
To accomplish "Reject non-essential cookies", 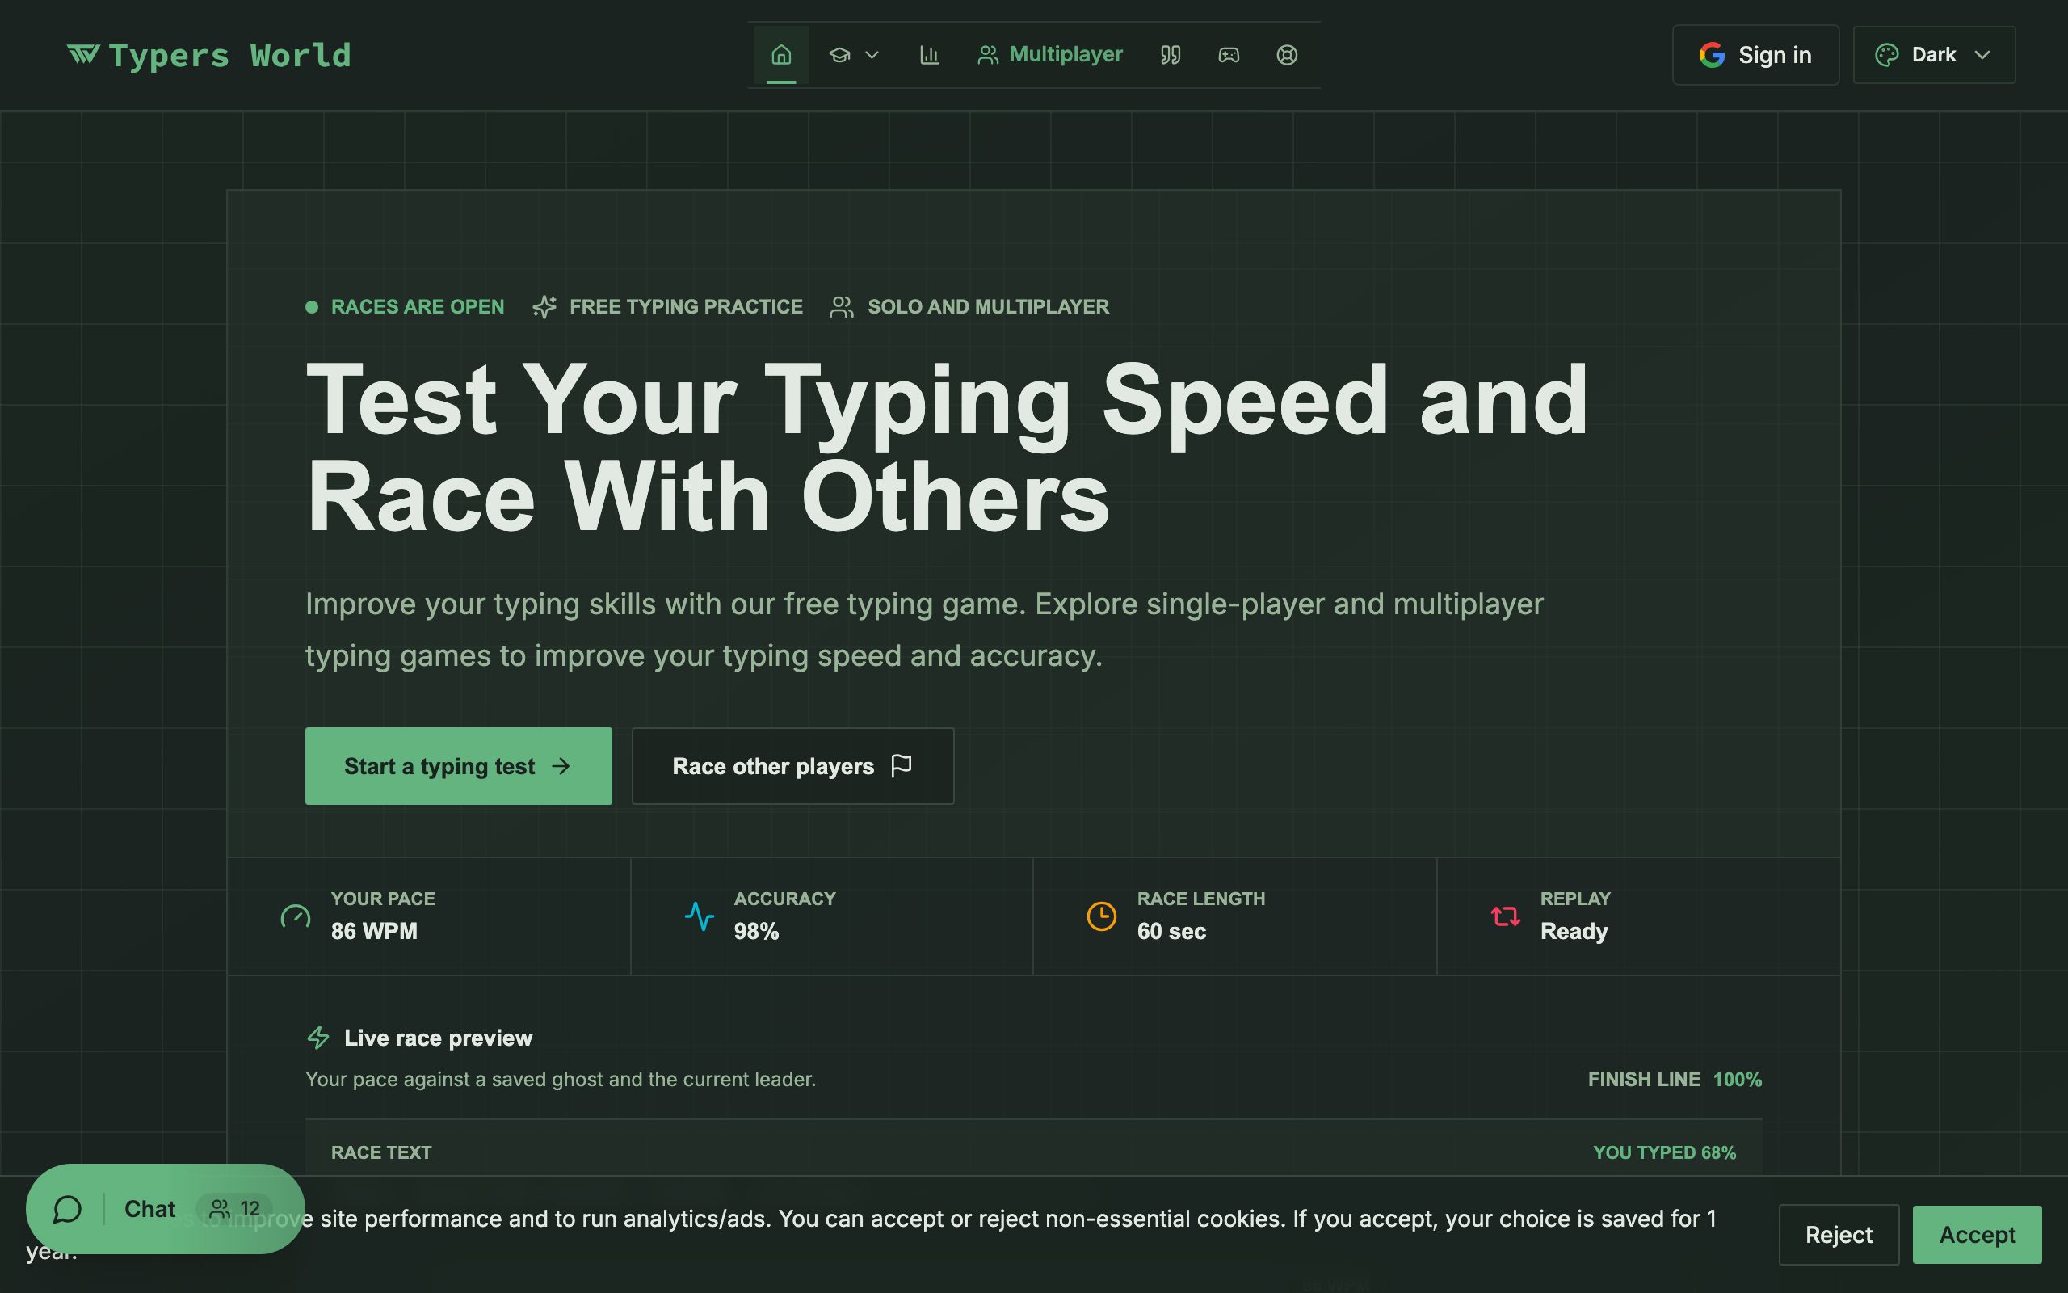I will click(1839, 1234).
